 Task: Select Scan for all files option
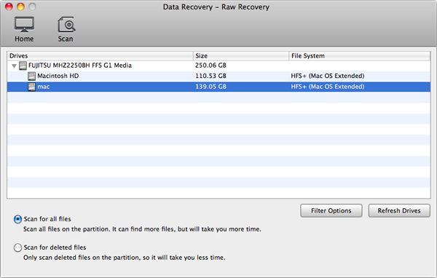coord(17,219)
